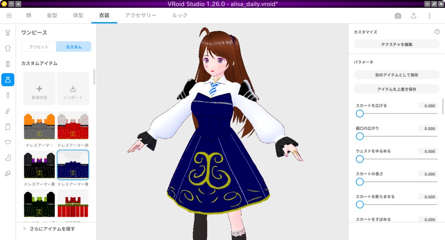Open the hamburger main menu
Screen dimensions: 445x240
pos(9,16)
